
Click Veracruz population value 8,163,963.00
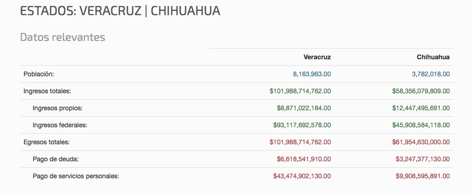[312, 74]
